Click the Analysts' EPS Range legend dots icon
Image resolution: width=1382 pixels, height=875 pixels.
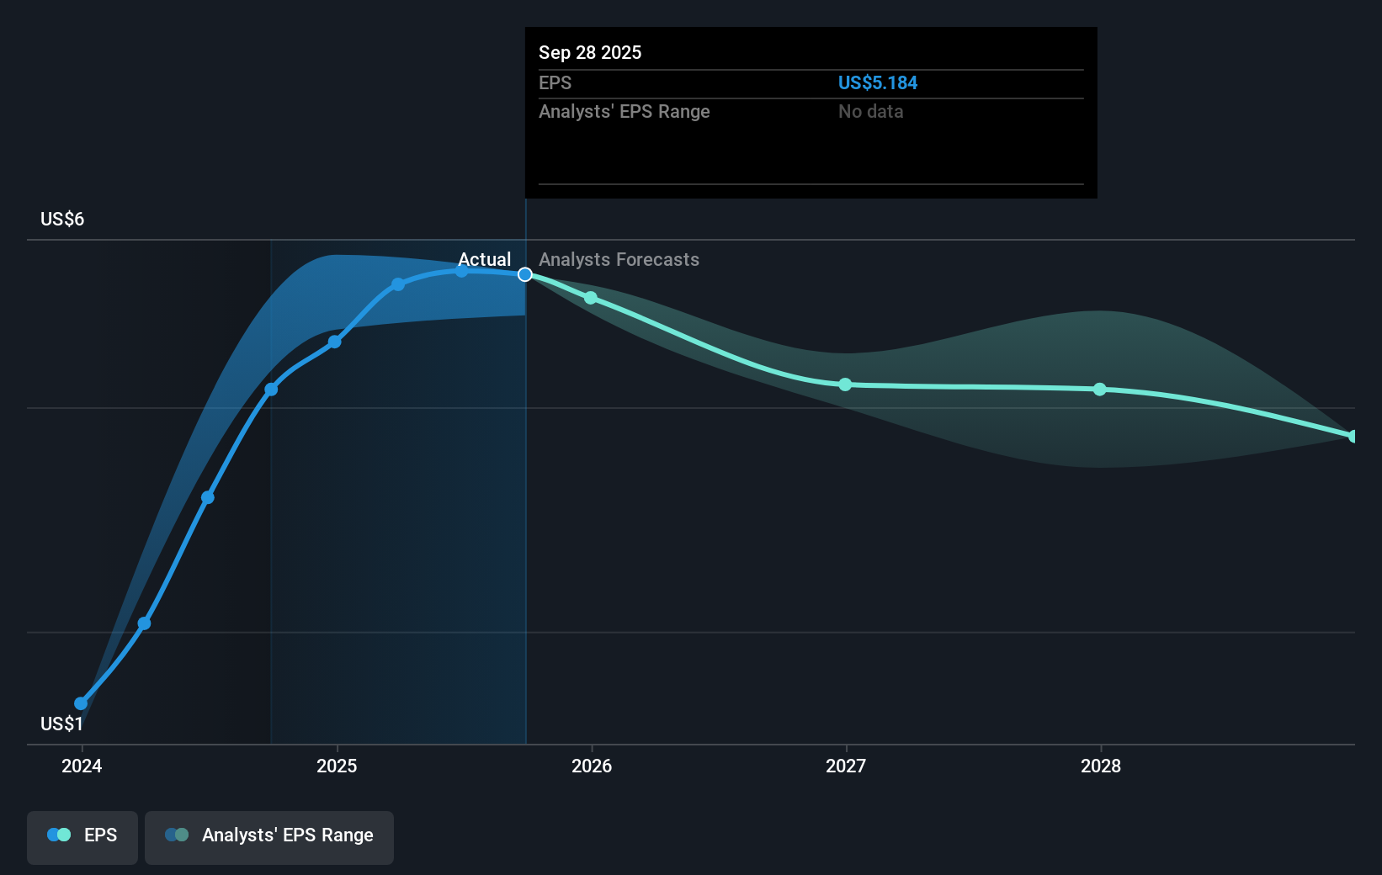[177, 835]
